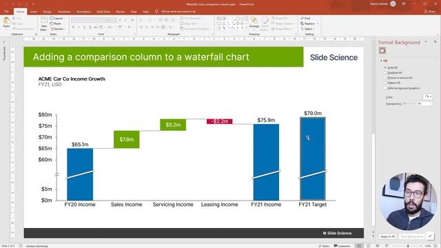441x248 pixels.
Task: Open Ribbon Display Options icon
Action: tap(404, 4)
